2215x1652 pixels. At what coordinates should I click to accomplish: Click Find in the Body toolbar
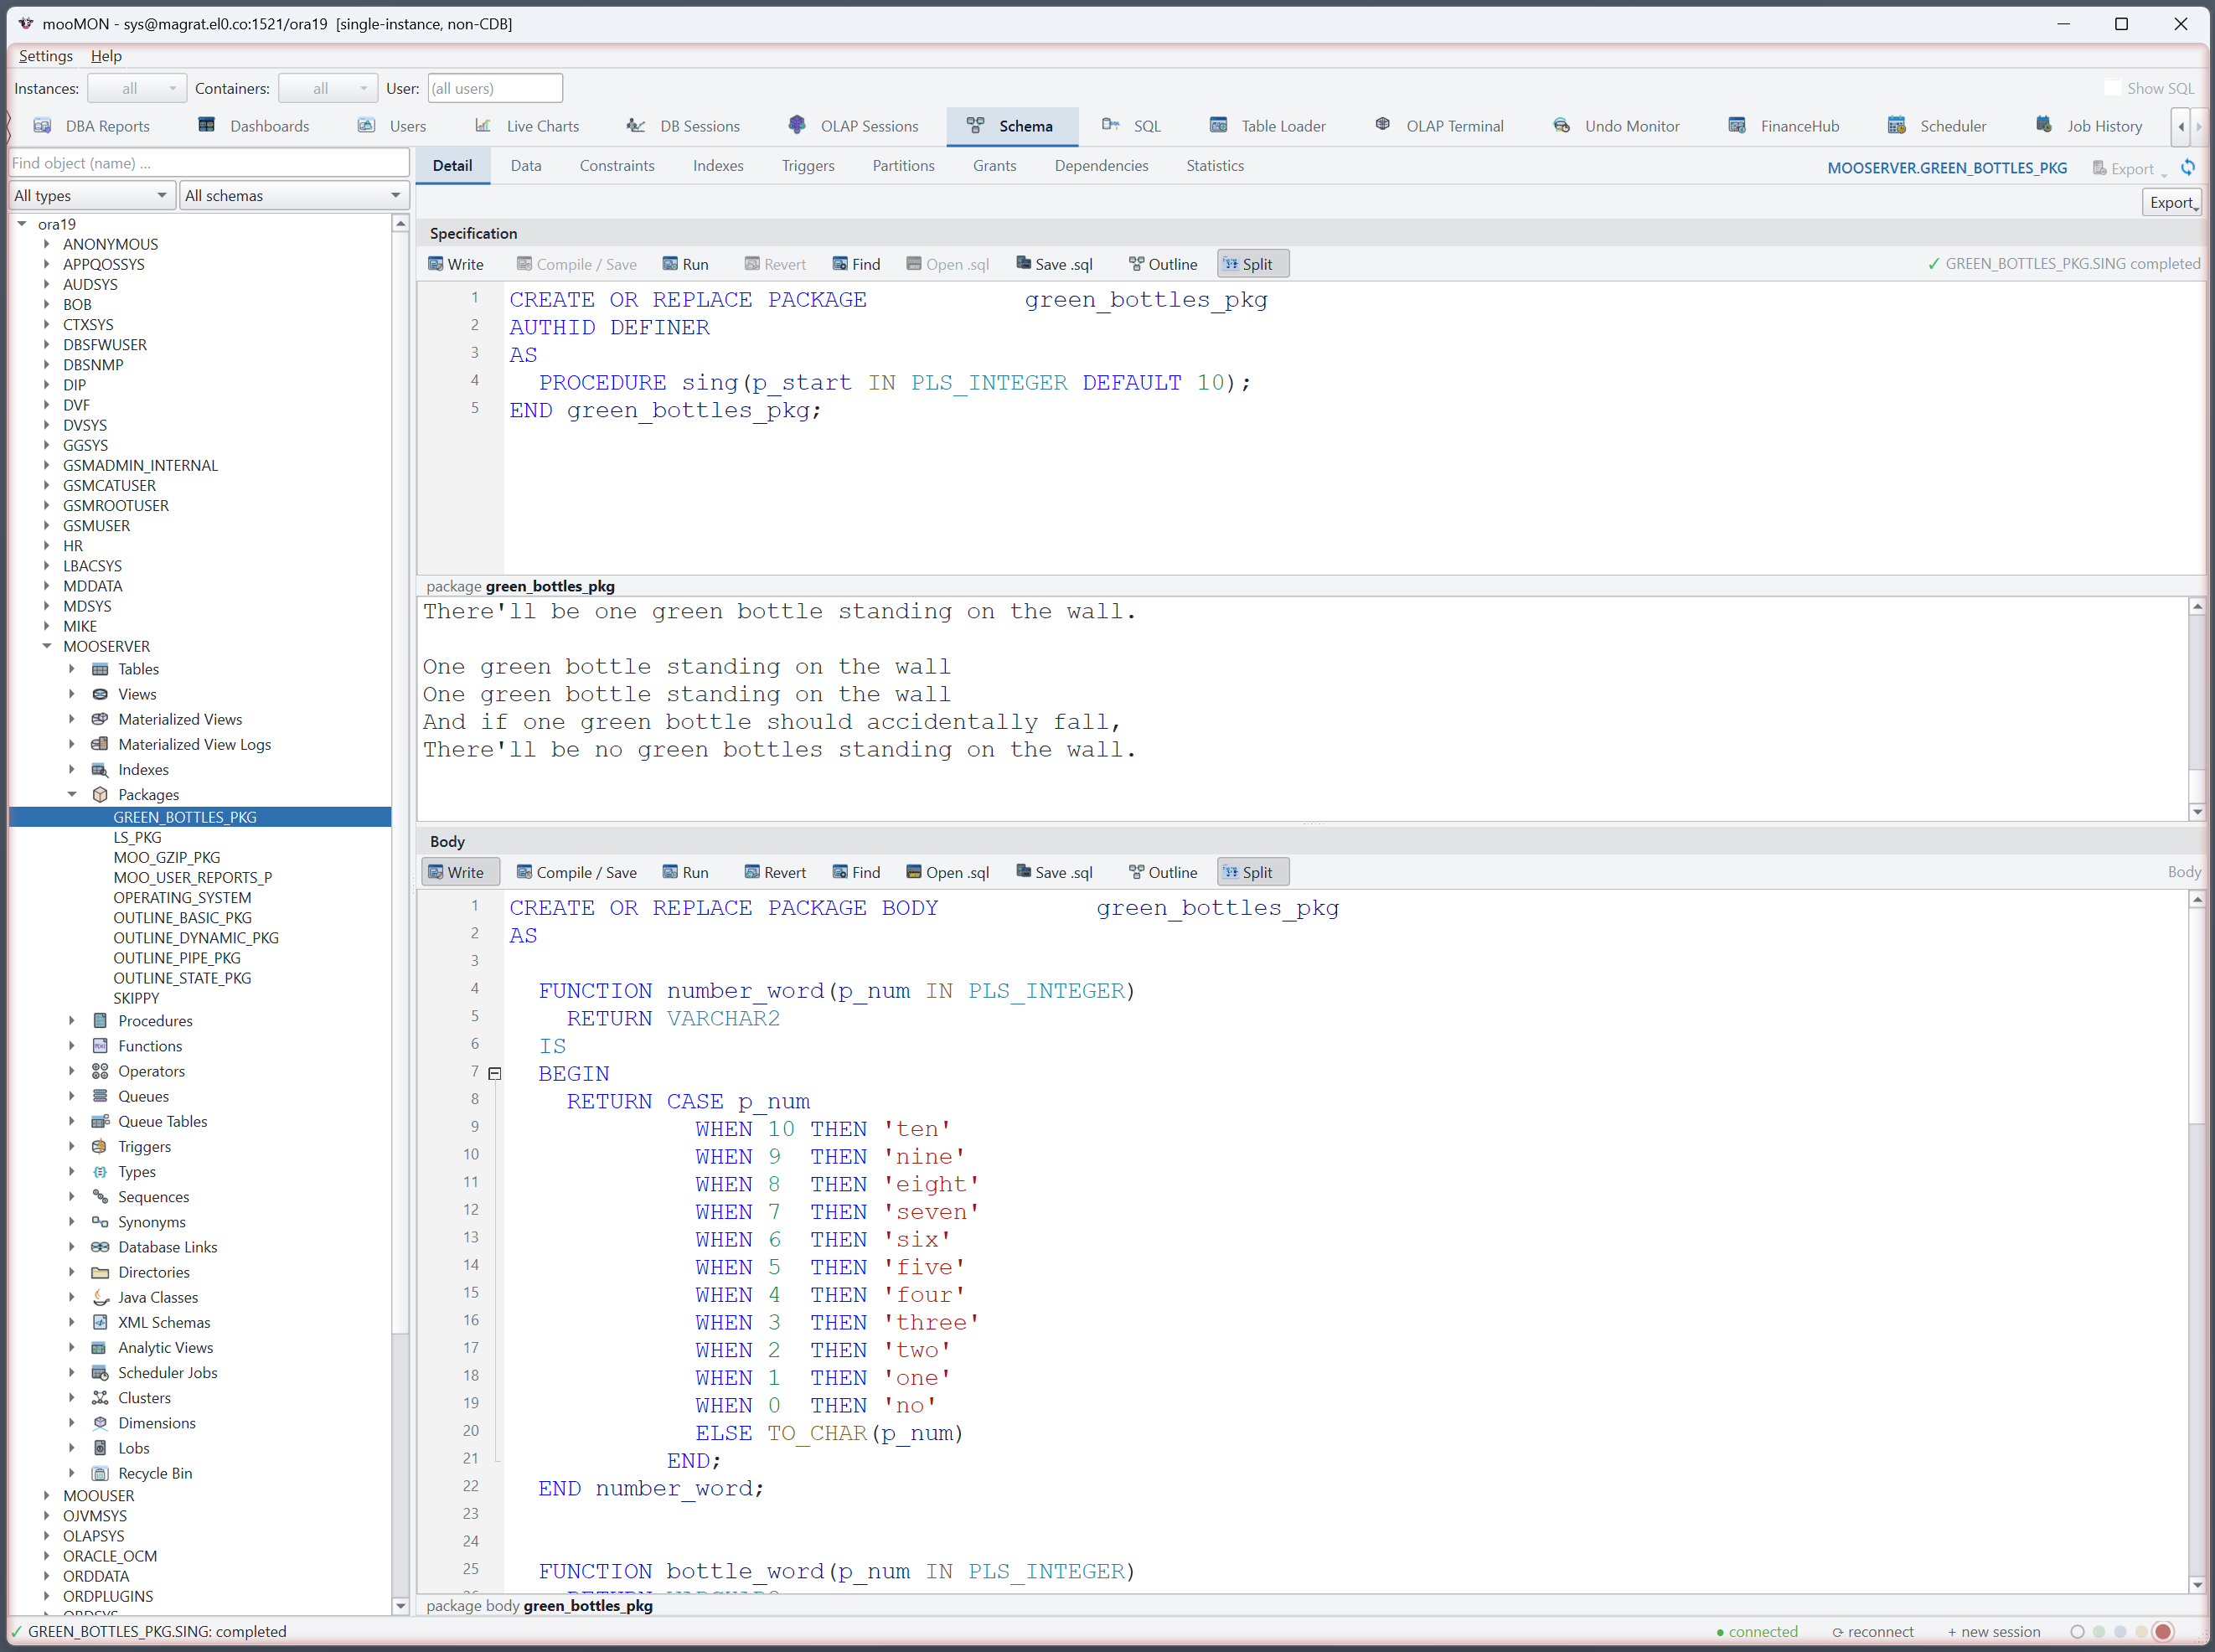pos(856,872)
